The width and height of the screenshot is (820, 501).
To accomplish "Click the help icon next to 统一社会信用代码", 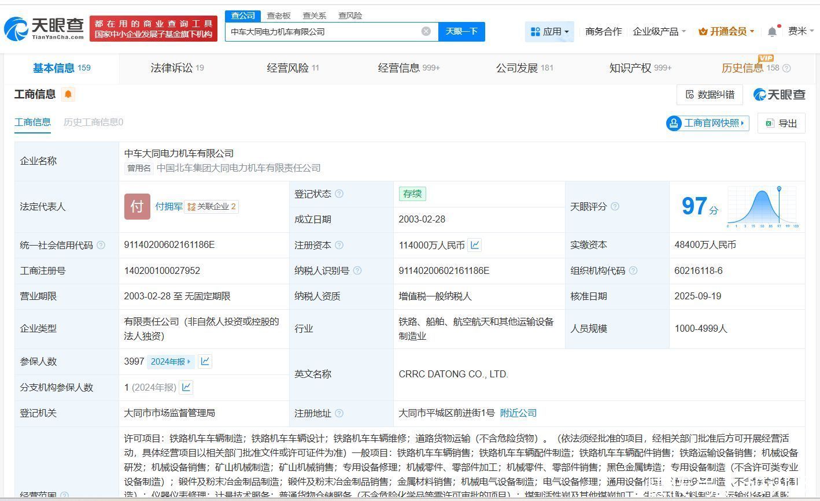I will click(101, 245).
